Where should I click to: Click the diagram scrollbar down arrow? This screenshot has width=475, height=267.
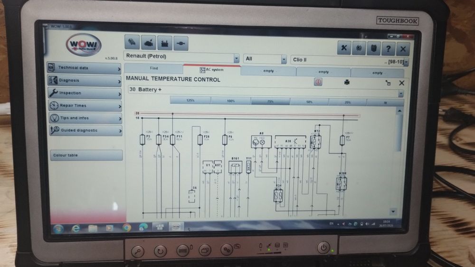(x=393, y=212)
